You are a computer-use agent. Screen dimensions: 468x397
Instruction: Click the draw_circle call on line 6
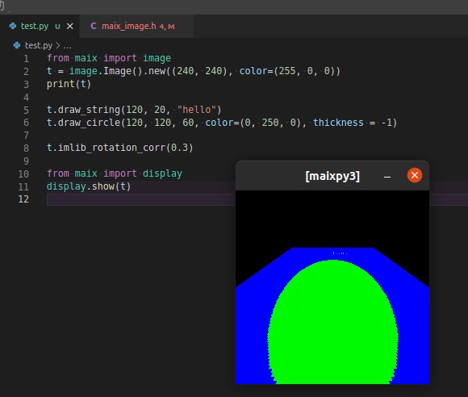(222, 123)
